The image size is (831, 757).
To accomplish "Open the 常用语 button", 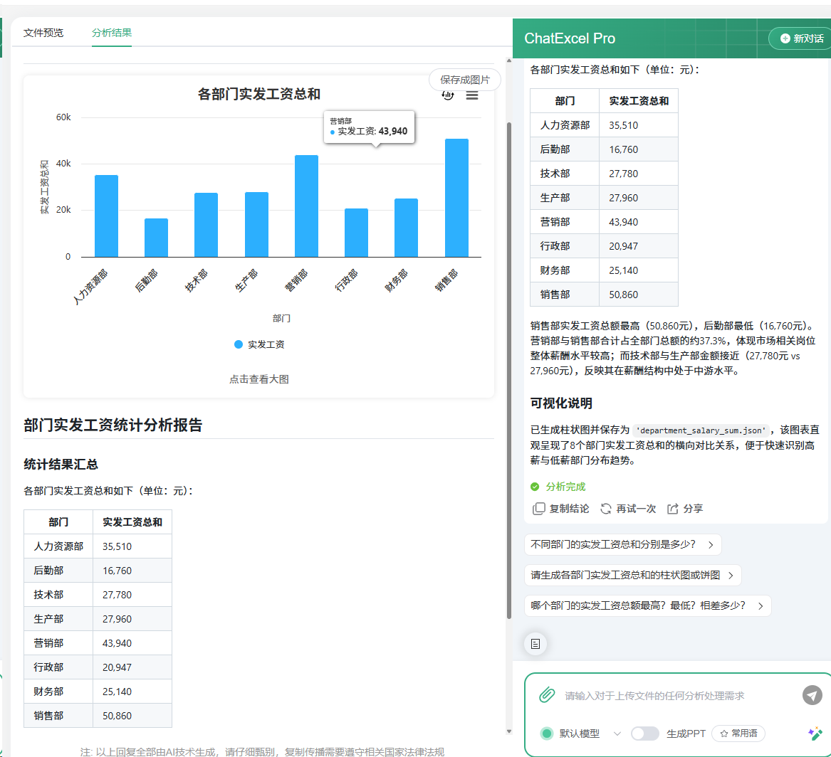I will coord(738,734).
